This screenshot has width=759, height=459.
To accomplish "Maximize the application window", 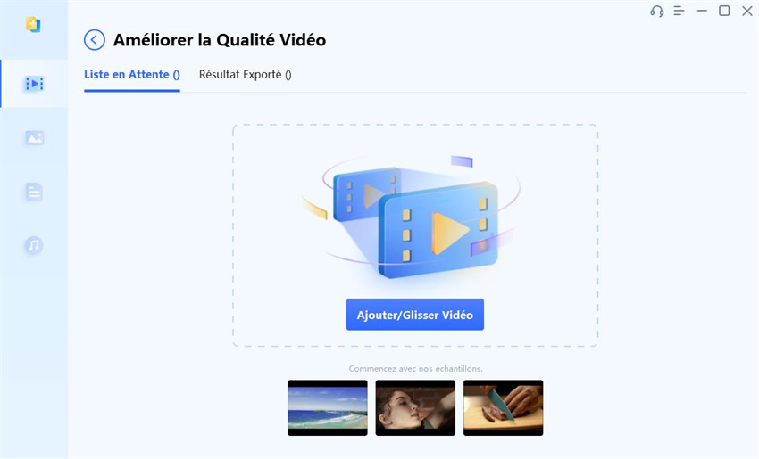I will pos(724,11).
